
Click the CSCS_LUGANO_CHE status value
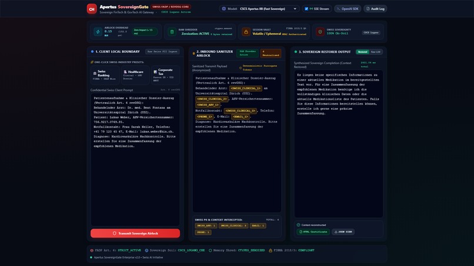coord(191,250)
